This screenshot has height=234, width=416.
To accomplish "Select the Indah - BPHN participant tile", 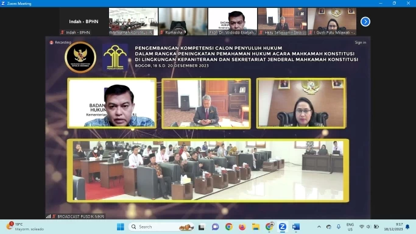I will pyautogui.click(x=83, y=21).
